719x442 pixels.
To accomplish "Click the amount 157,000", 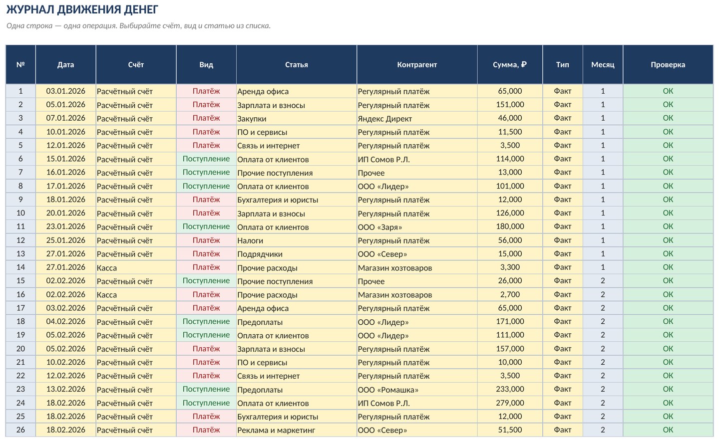I will pyautogui.click(x=510, y=349).
